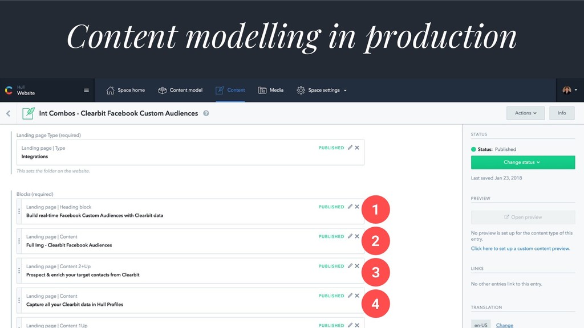Remove the Capture all your Clearbit data entry
Viewport: 584px width, 328px height.
tap(357, 296)
